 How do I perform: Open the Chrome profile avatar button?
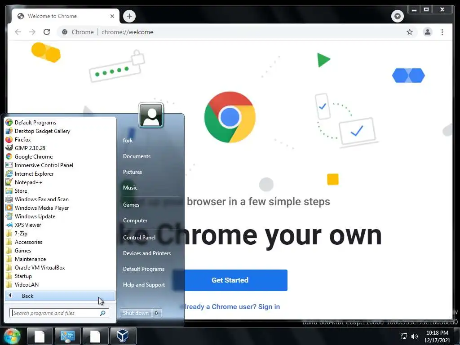(428, 32)
